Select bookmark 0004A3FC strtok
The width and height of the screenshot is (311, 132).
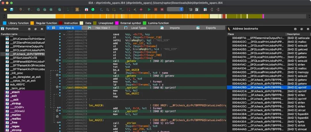[269, 125]
